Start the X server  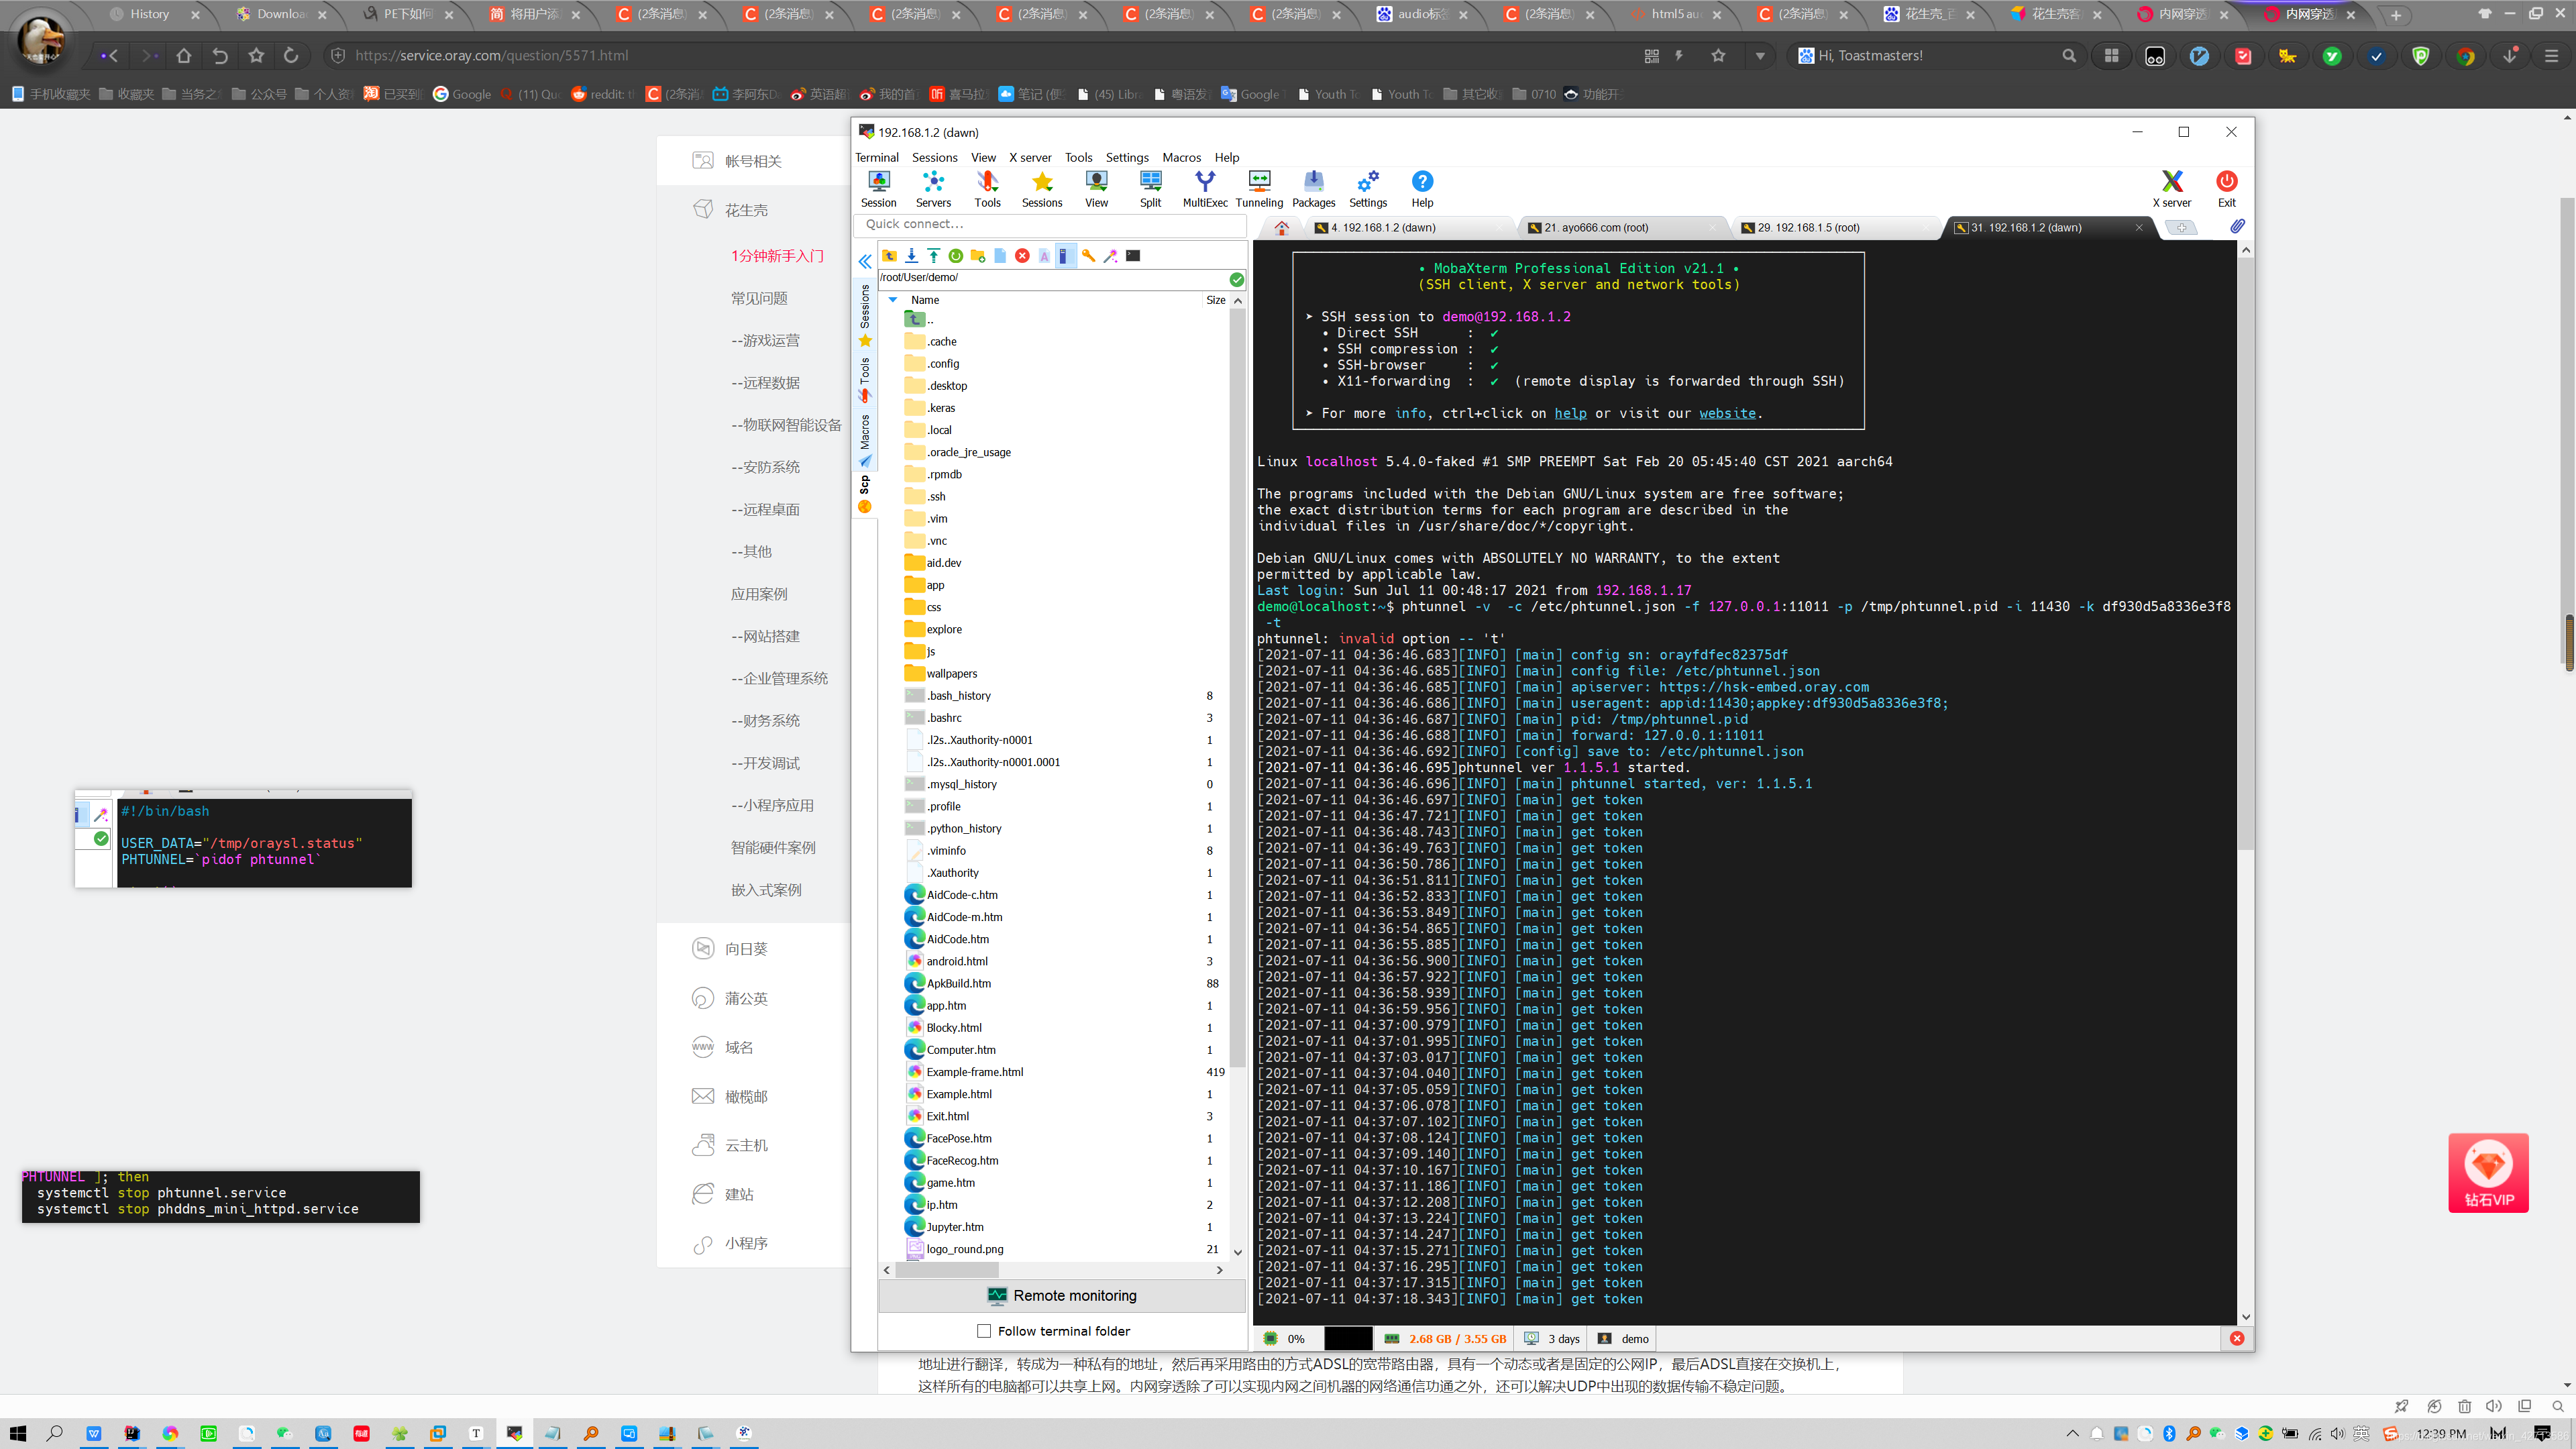2172,187
